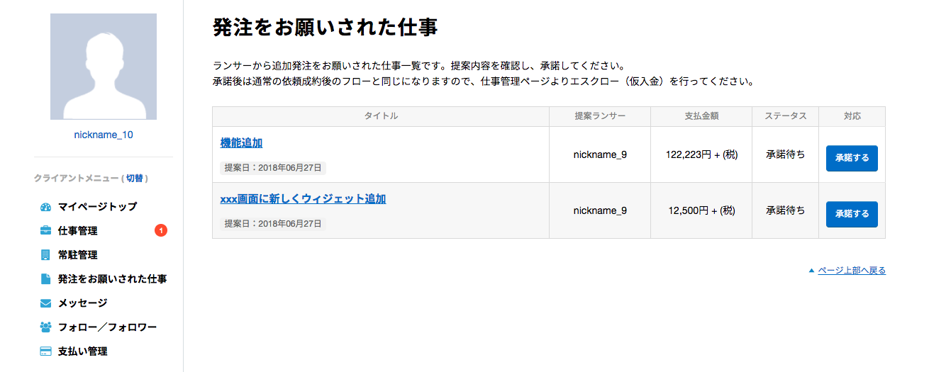Click the red notification badge on 仕事管理
929x372 pixels.
point(161,230)
